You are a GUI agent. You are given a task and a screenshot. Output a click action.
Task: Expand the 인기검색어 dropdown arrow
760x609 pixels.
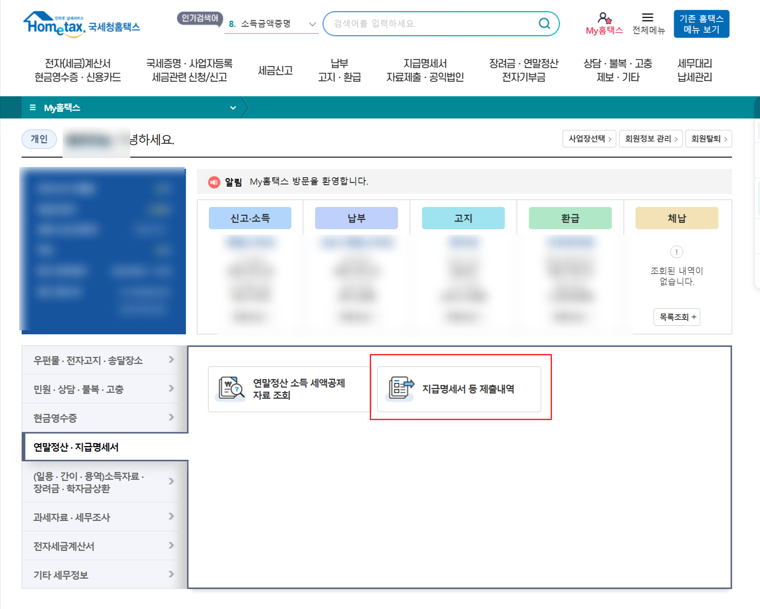point(312,24)
